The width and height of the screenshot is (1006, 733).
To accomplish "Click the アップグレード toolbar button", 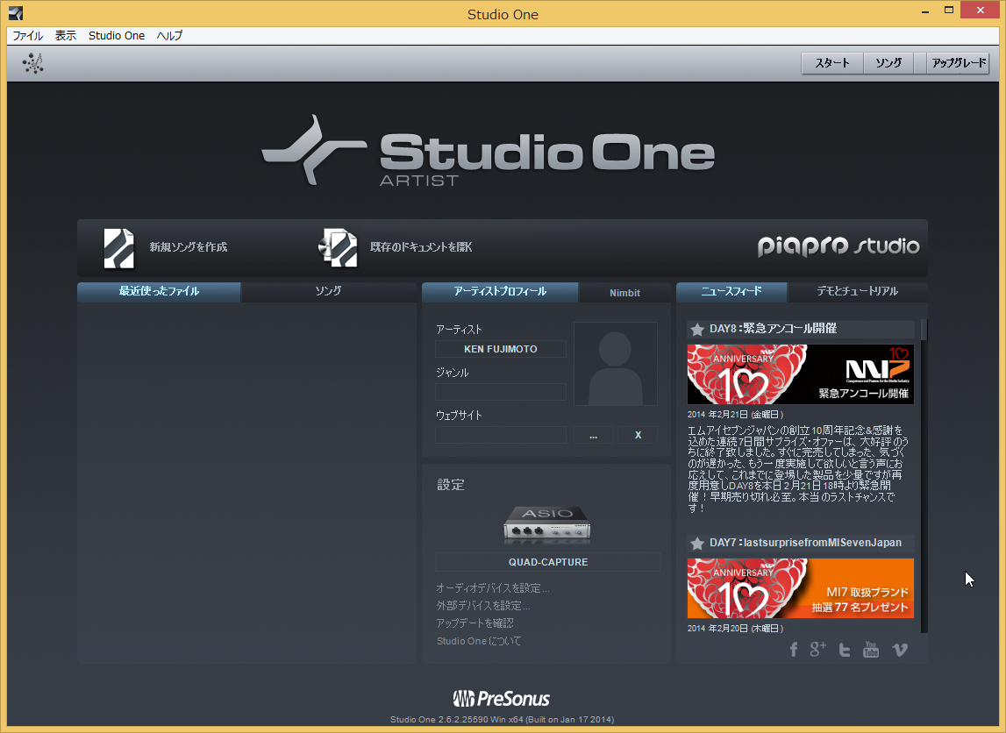I will [959, 63].
